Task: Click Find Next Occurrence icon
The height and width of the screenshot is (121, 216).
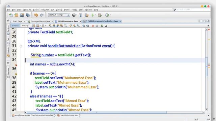Action: [x=58, y=26]
